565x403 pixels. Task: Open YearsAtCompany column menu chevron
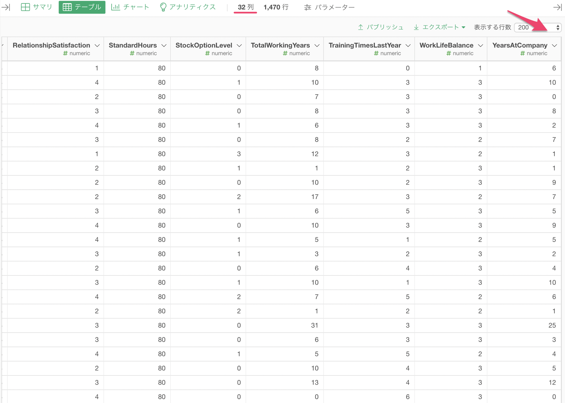click(554, 45)
